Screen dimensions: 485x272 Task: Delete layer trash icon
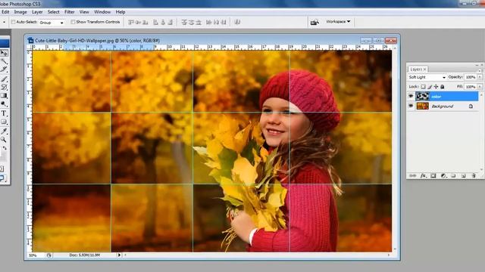(474, 176)
